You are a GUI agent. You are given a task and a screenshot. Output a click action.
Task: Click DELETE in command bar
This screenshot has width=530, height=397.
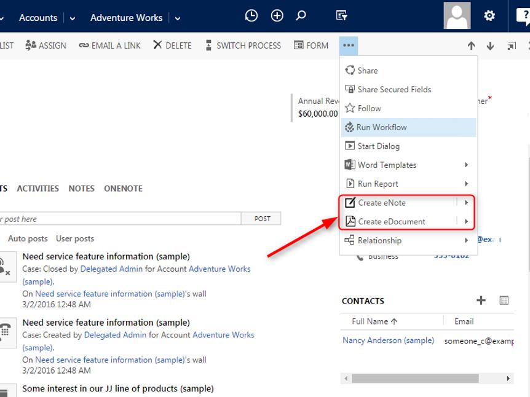click(172, 45)
